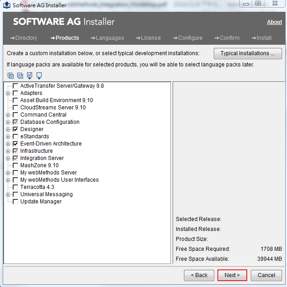Toggle the Integration Server checkbox
Image resolution: width=287 pixels, height=287 pixels.
click(15, 158)
